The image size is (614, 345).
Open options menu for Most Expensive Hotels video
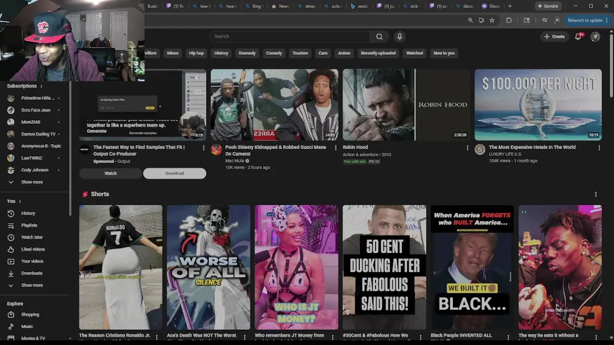click(599, 148)
